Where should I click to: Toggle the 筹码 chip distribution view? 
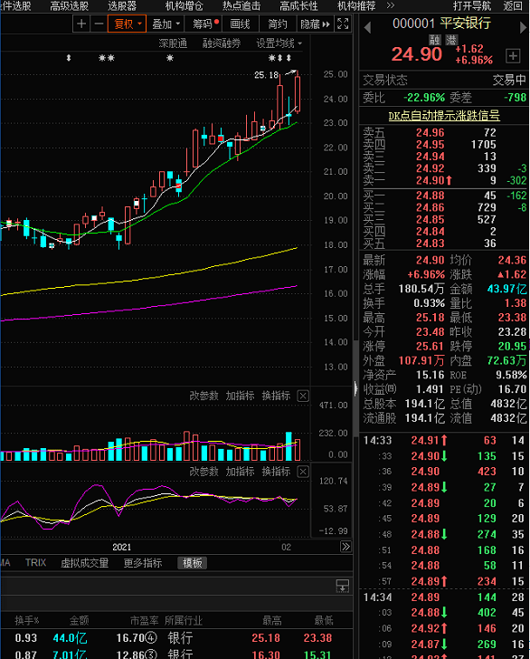(x=203, y=24)
